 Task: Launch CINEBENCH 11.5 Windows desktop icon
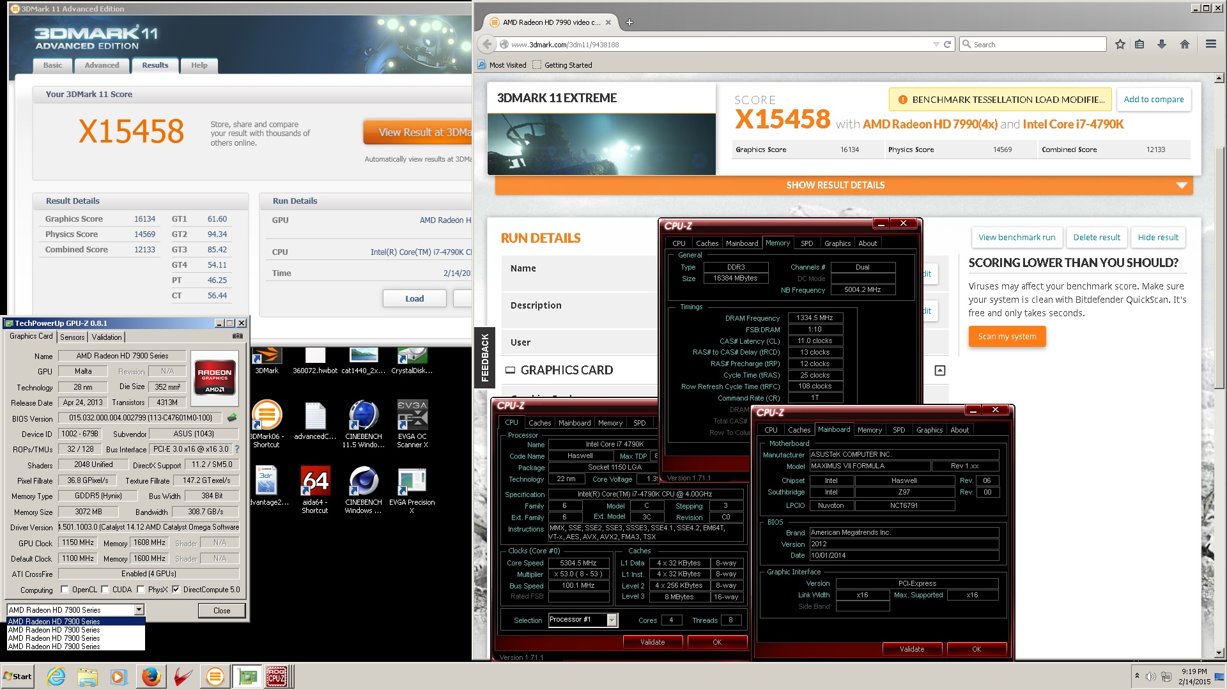tap(364, 424)
